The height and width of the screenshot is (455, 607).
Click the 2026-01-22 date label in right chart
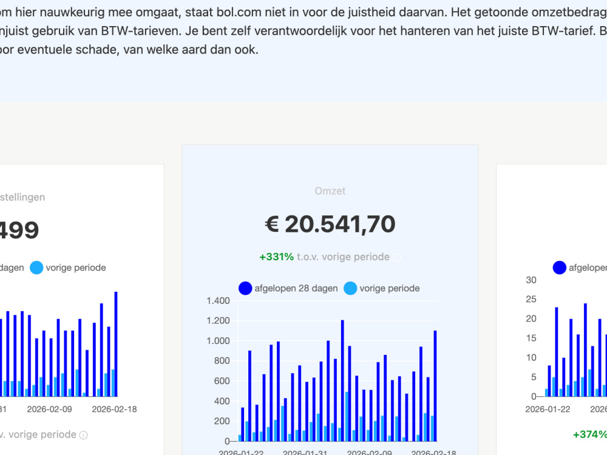(548, 409)
